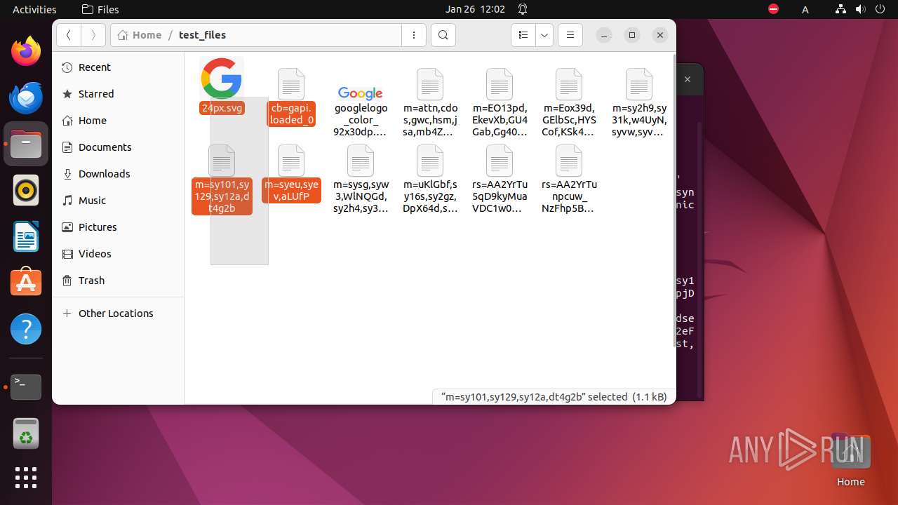
Task: Open Help from the dock
Action: [26, 329]
